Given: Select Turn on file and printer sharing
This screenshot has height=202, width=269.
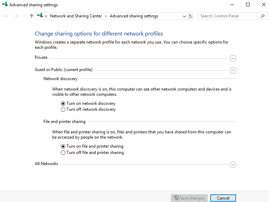Looking at the screenshot, I should (63, 147).
